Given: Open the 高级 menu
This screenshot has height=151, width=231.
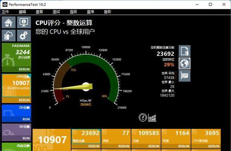Looking at the screenshot, I should click(x=73, y=12).
